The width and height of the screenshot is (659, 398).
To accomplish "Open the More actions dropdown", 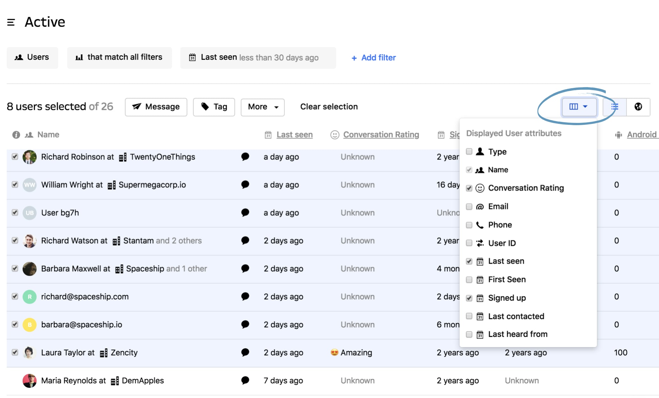I will point(263,107).
